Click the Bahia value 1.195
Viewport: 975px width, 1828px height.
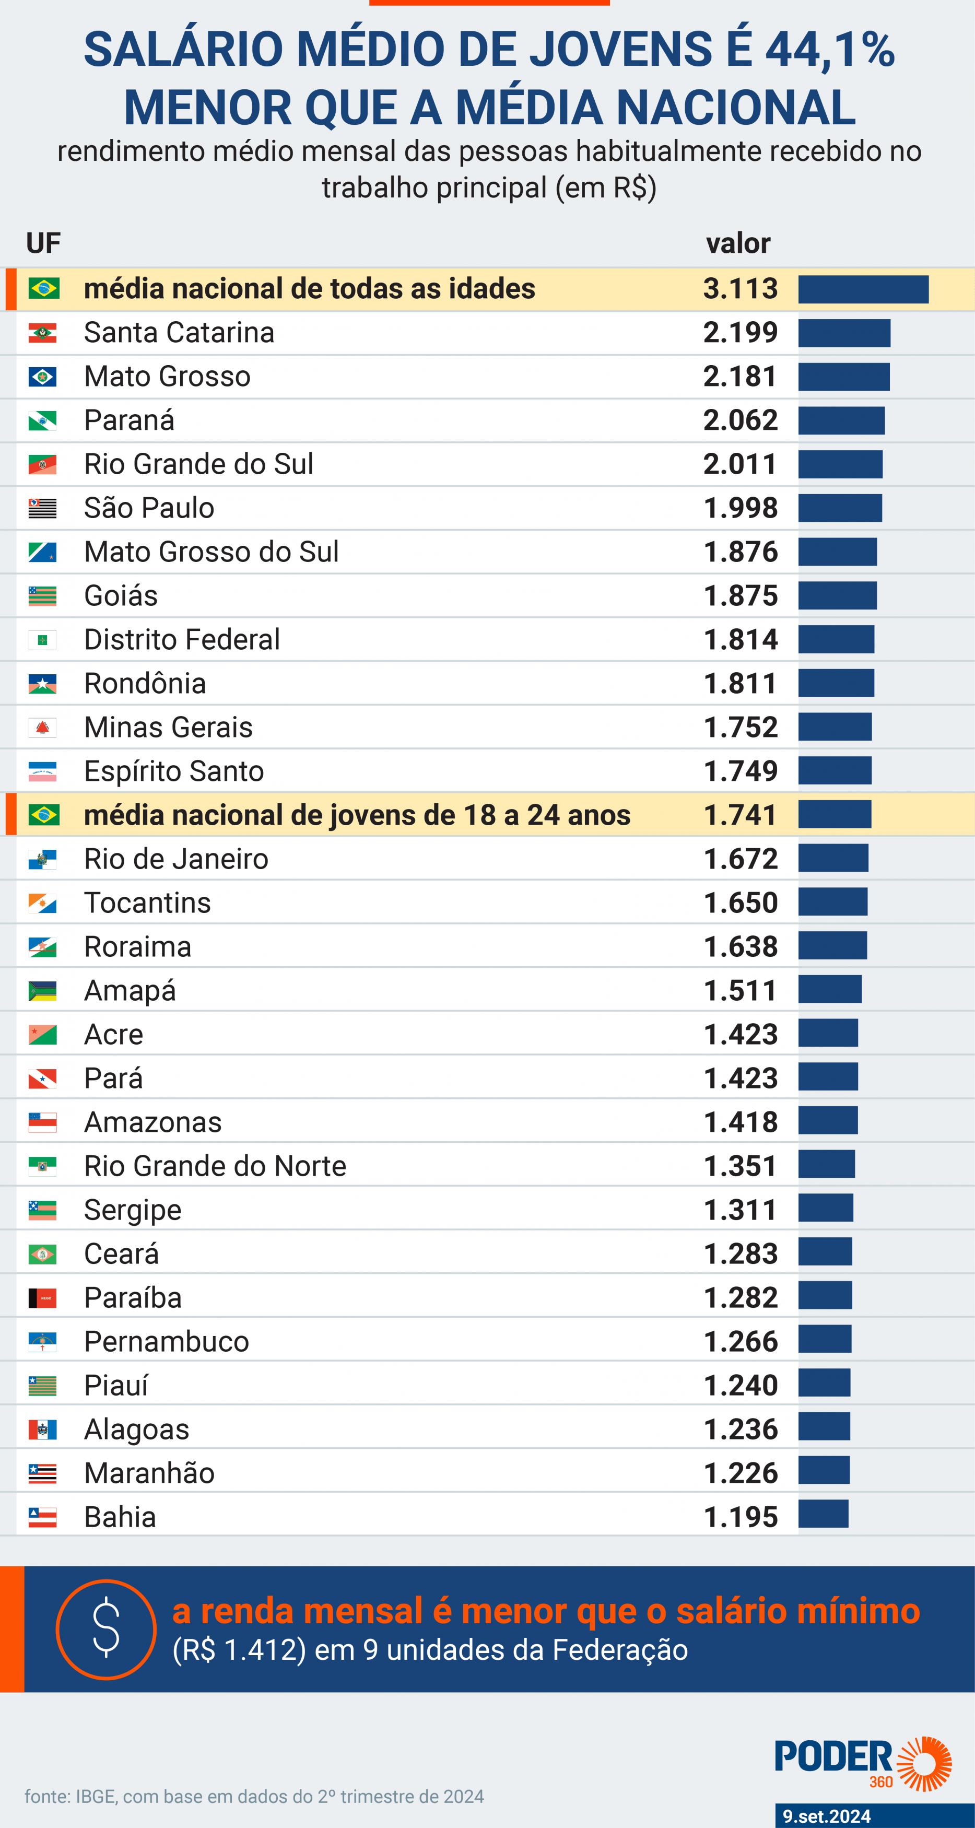[741, 1517]
